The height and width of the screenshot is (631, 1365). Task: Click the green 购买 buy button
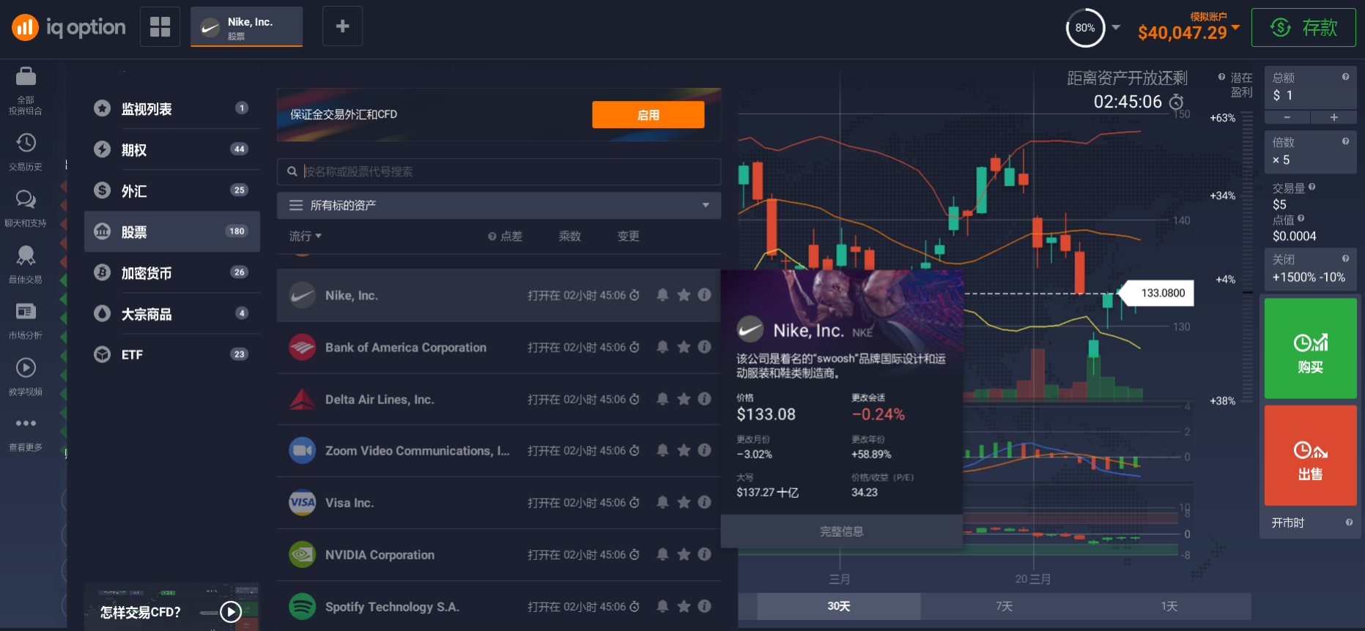tap(1311, 348)
